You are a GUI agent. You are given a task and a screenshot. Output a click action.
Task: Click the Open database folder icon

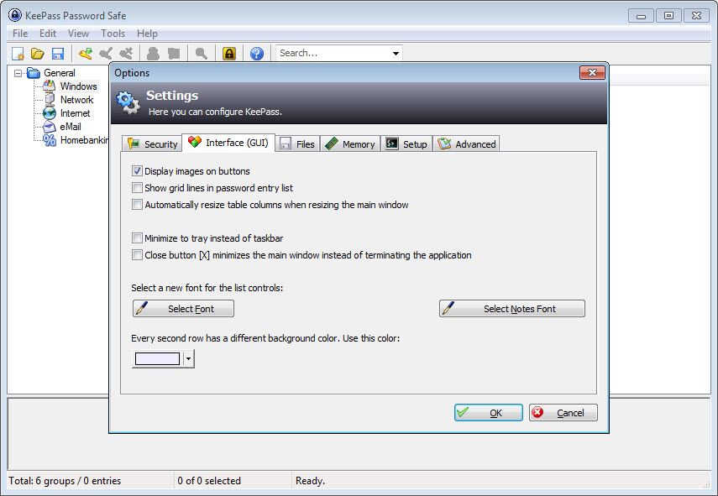click(38, 54)
